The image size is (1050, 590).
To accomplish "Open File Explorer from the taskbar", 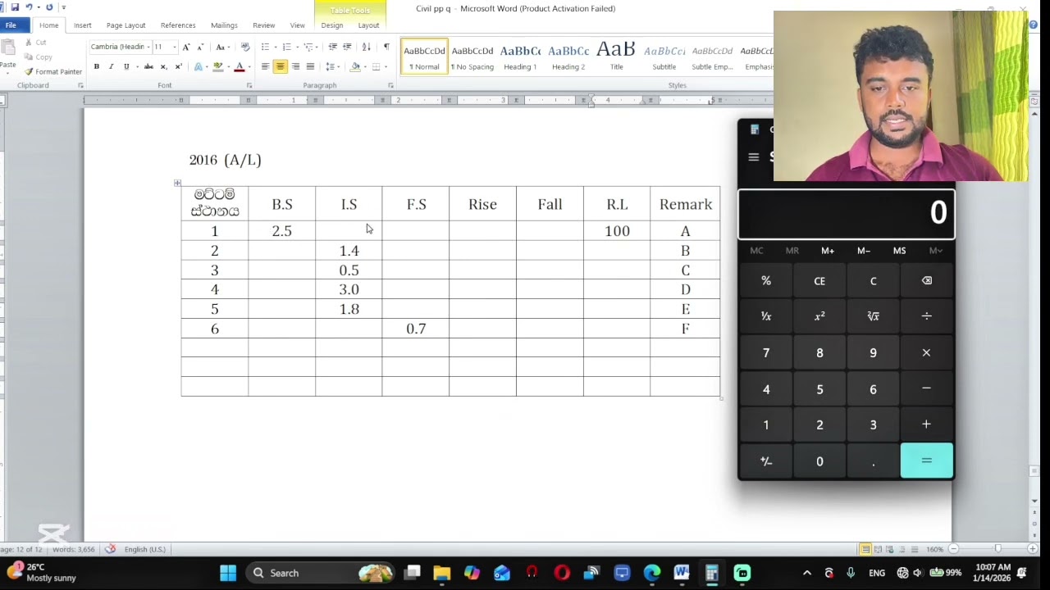I will 442,573.
